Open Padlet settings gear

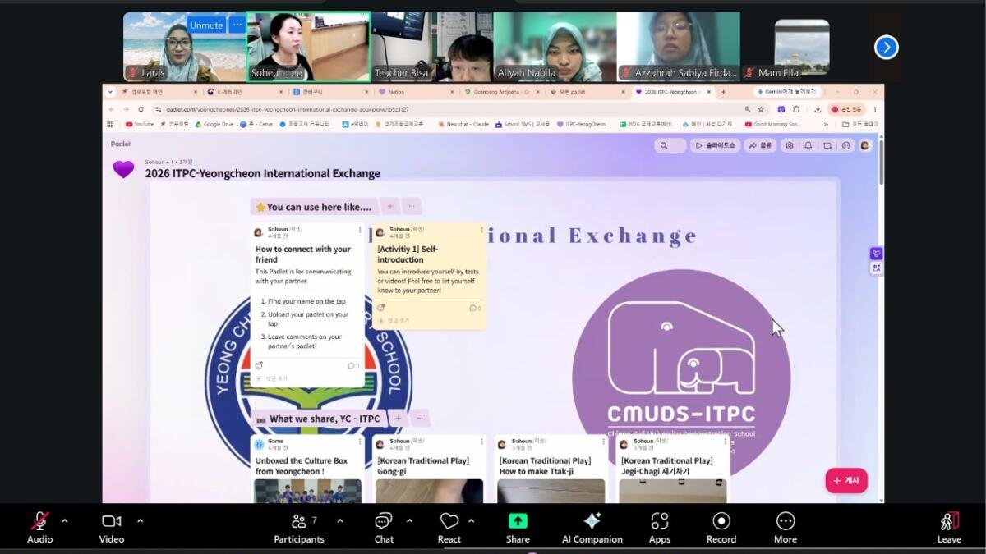tap(790, 145)
